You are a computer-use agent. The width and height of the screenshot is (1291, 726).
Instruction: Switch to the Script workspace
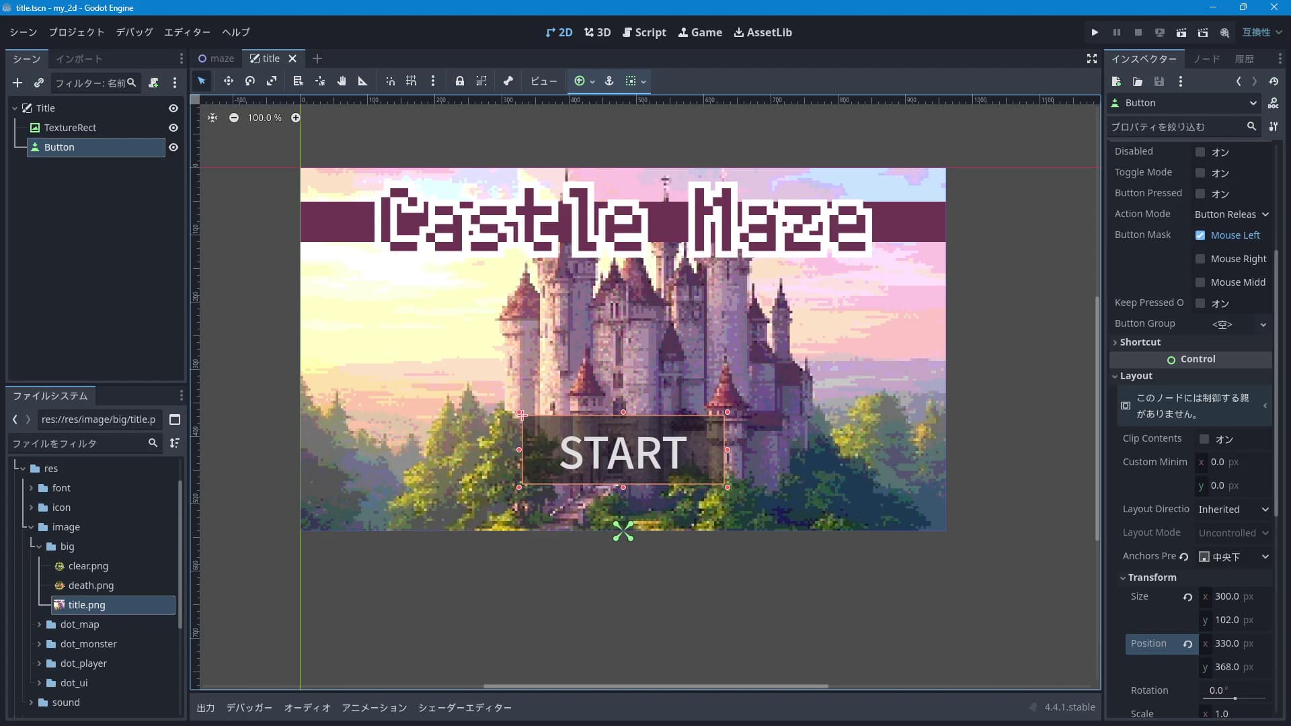644,32
